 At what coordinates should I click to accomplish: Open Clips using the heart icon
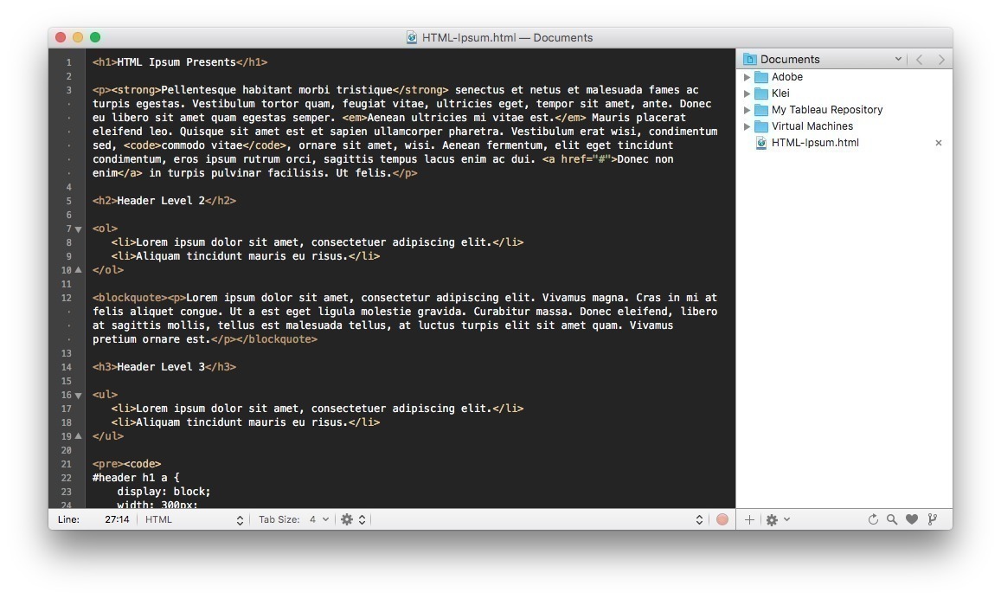click(x=912, y=519)
